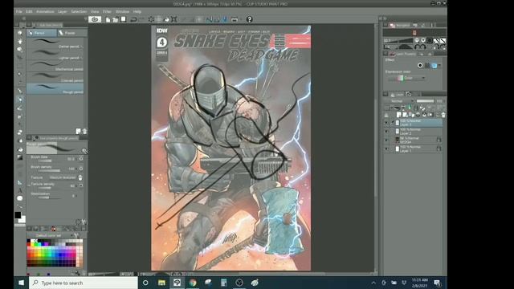Select the Pencil tool in tool palette
This screenshot has width=514, height=289.
pyautogui.click(x=19, y=100)
